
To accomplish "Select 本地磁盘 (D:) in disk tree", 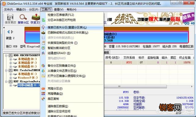I will 27,59.
